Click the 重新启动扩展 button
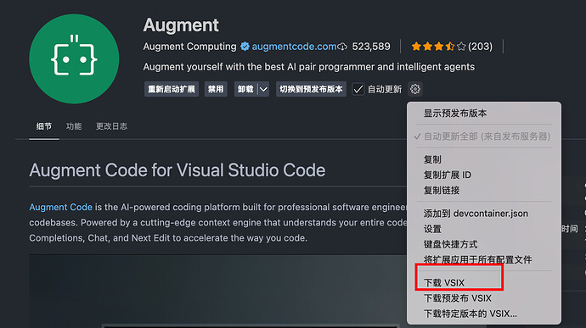This screenshot has width=586, height=328. (x=172, y=89)
